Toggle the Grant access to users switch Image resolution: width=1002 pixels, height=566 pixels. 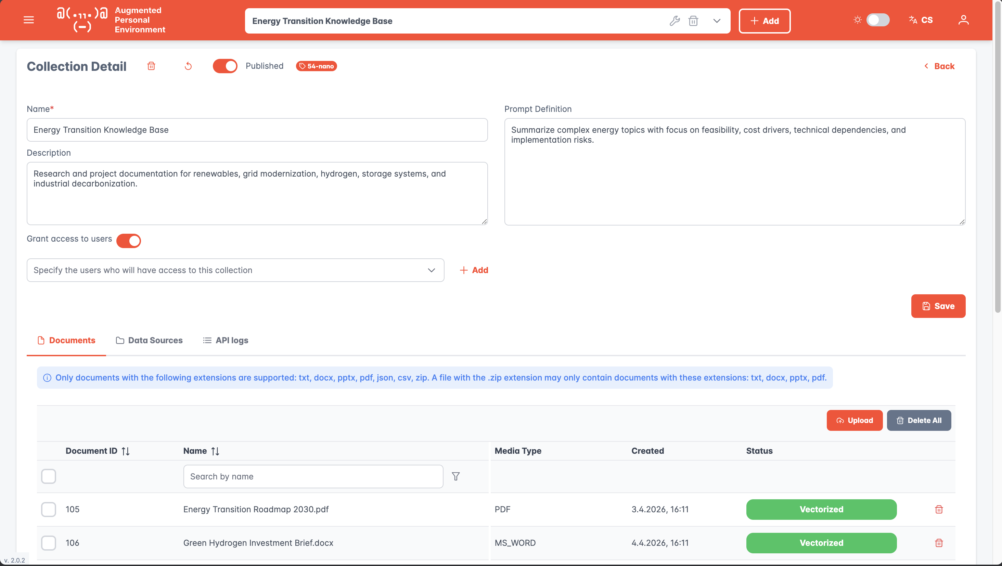[128, 241]
